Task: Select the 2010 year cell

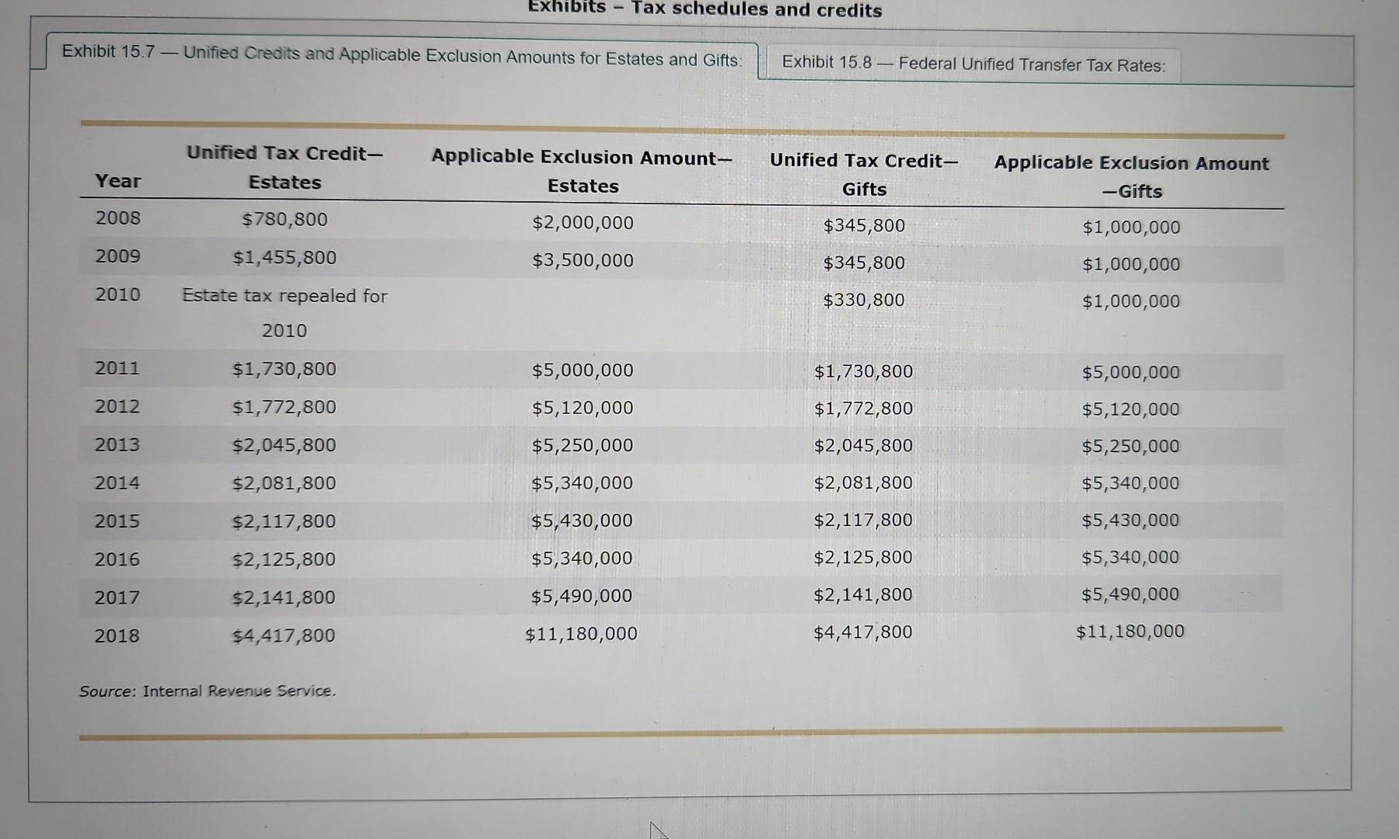Action: [118, 294]
